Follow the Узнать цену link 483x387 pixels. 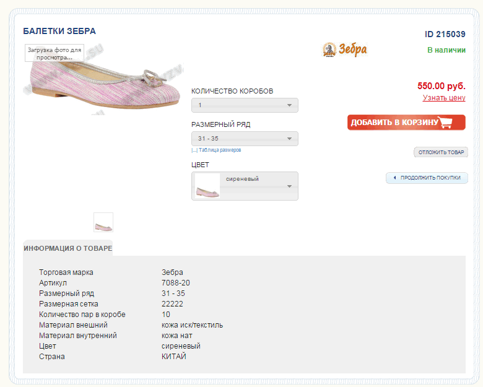click(x=444, y=98)
